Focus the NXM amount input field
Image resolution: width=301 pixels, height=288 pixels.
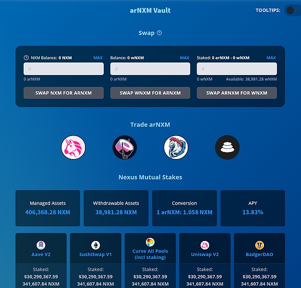point(64,69)
